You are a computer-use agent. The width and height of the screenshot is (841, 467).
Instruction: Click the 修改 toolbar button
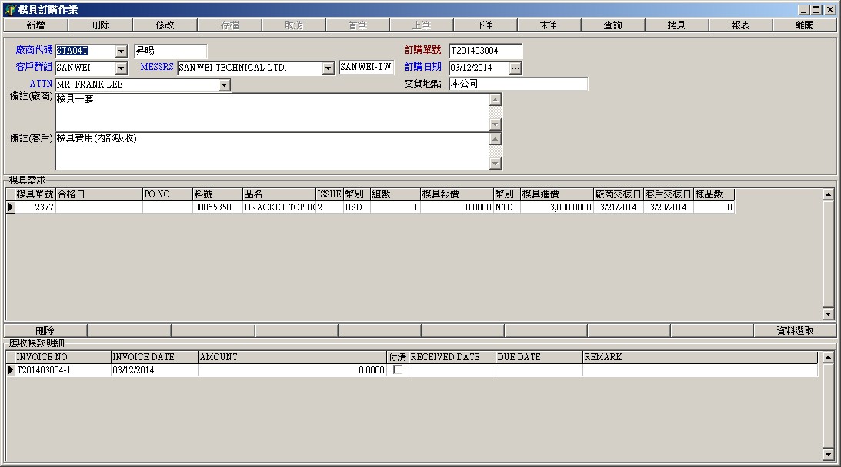tap(165, 25)
